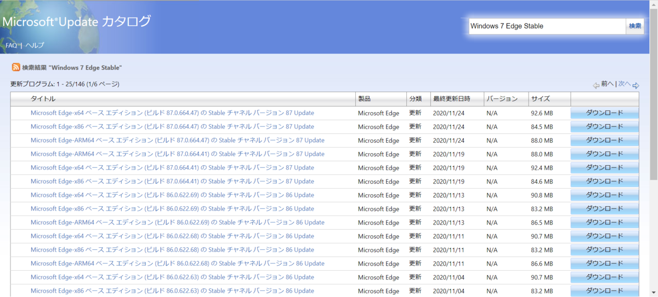Click the RSS feed icon beside search results
This screenshot has width=658, height=297.
point(16,67)
